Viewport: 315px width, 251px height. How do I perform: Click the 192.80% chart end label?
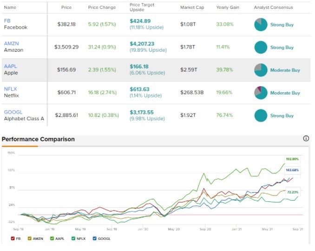[292, 159]
